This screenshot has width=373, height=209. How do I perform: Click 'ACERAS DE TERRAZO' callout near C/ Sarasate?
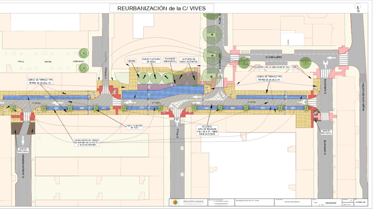(269, 78)
